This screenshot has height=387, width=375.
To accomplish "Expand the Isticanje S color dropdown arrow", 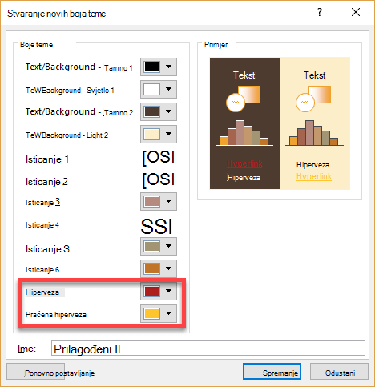I will [168, 246].
